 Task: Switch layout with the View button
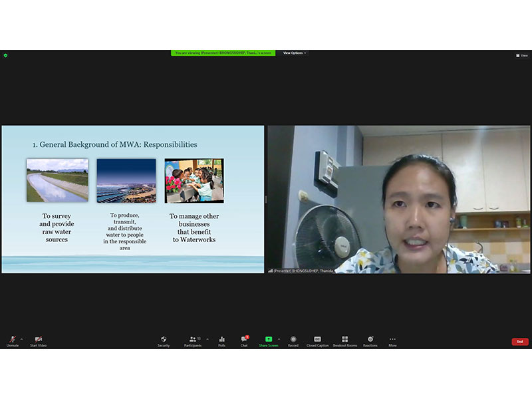pyautogui.click(x=522, y=56)
